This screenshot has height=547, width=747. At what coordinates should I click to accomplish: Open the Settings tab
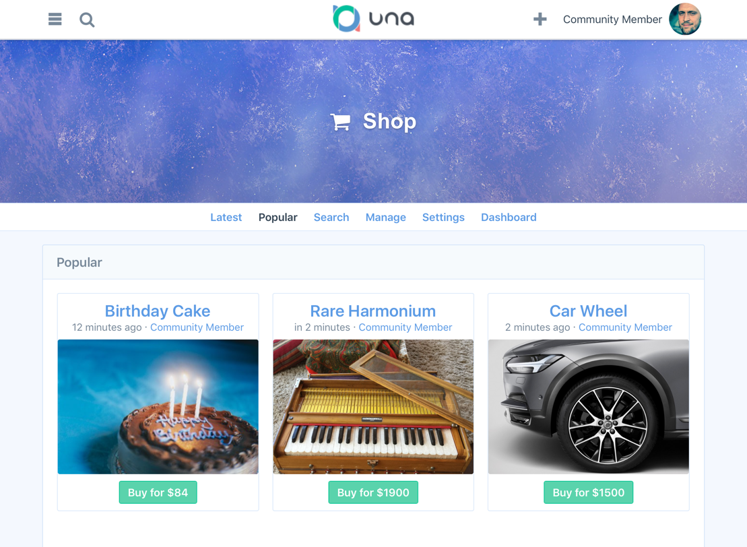click(443, 218)
